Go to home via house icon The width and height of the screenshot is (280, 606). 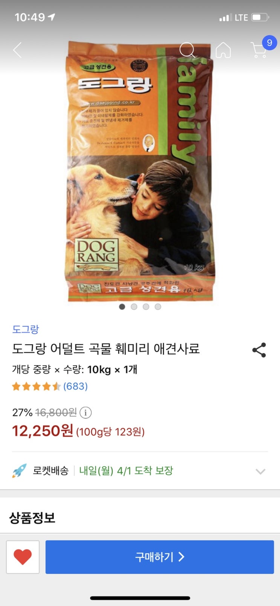223,50
